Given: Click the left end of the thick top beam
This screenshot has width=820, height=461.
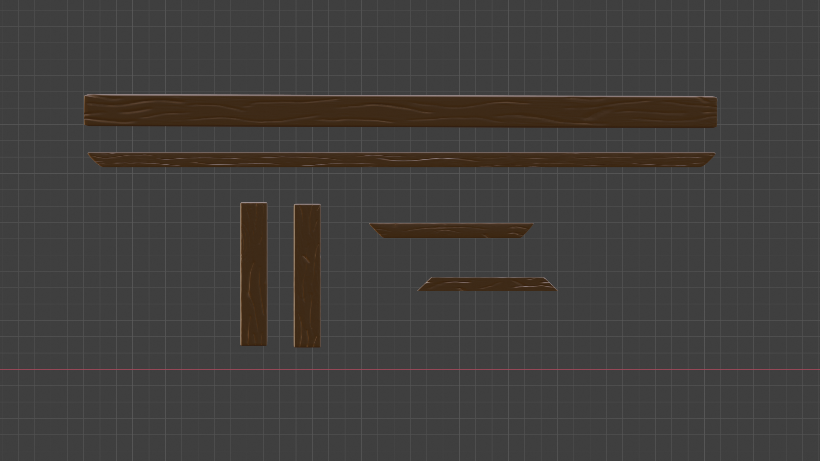Looking at the screenshot, I should coord(88,111).
